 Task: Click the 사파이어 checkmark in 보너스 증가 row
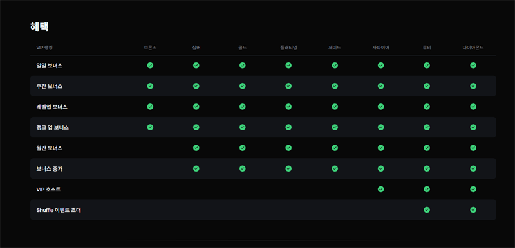(x=380, y=168)
